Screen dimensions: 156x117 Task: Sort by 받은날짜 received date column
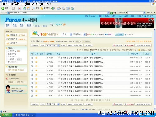pyautogui.click(x=136, y=54)
